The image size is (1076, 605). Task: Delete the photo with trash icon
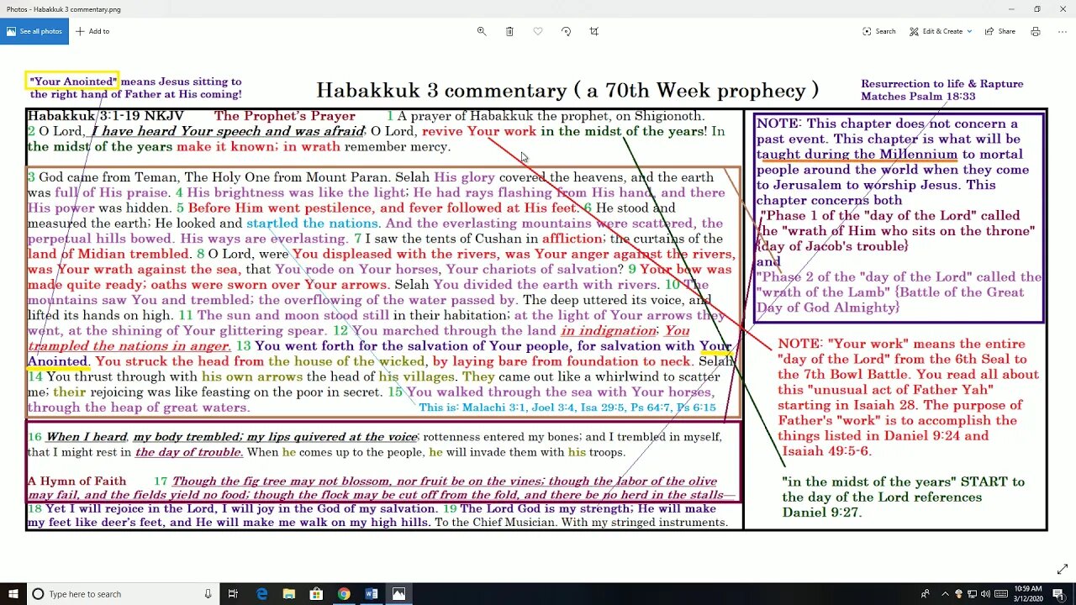pos(509,31)
